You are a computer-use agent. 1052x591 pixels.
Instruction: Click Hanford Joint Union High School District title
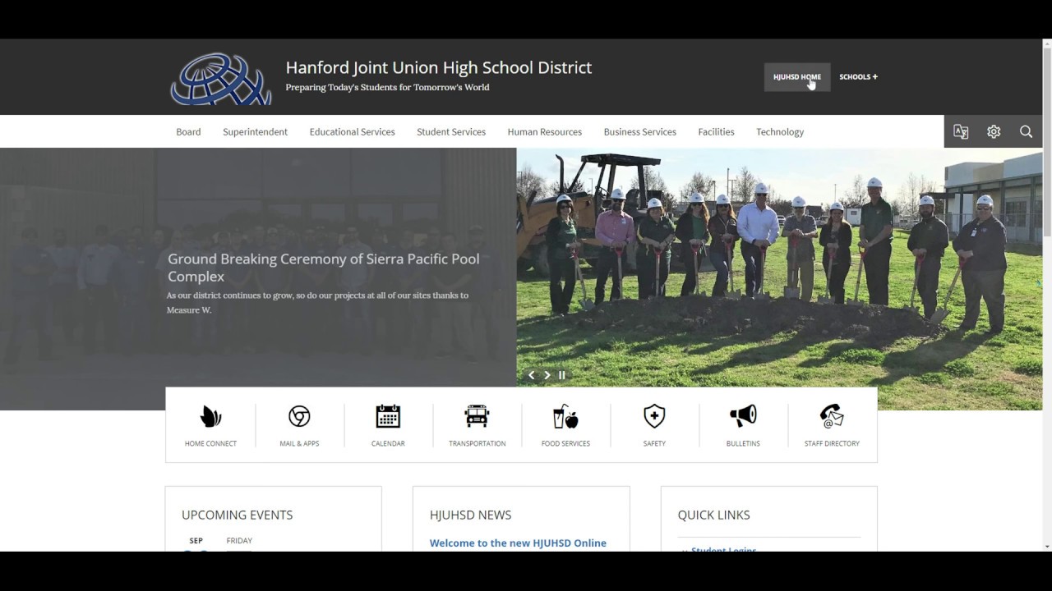point(439,68)
